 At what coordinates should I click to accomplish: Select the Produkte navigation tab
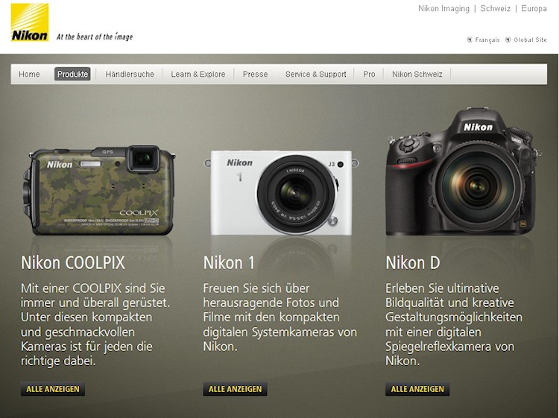pos(72,74)
